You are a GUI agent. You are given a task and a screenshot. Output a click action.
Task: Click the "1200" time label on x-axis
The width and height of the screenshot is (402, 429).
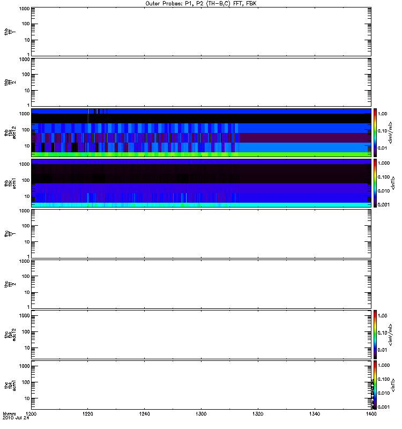pyautogui.click(x=31, y=413)
